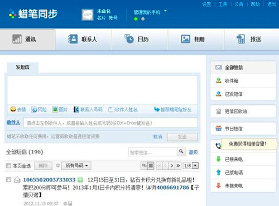Expand the 所有号码 dropdown filter
The image size is (279, 206).
coord(76,165)
